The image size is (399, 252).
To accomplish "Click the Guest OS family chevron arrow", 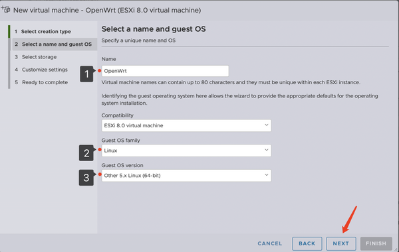I will tap(267, 150).
